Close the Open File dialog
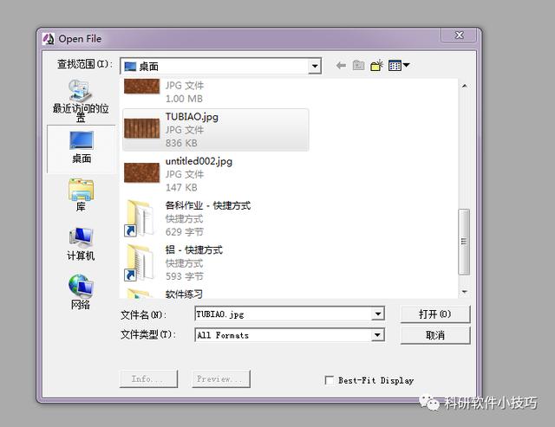555x427 pixels. click(x=459, y=35)
